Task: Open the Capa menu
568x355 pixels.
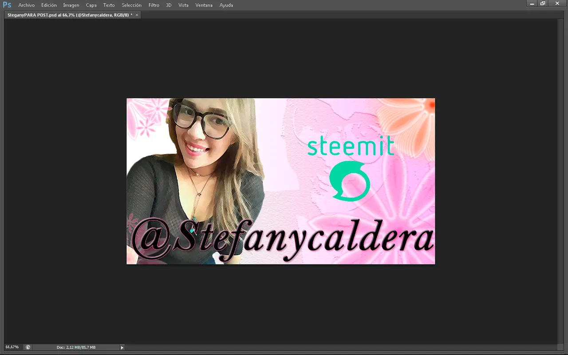Action: pos(91,5)
